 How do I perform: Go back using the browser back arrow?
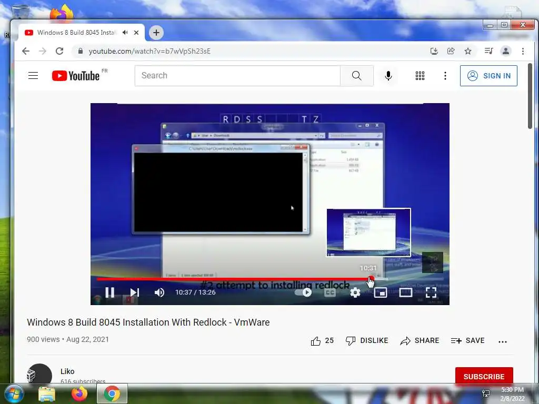click(26, 51)
